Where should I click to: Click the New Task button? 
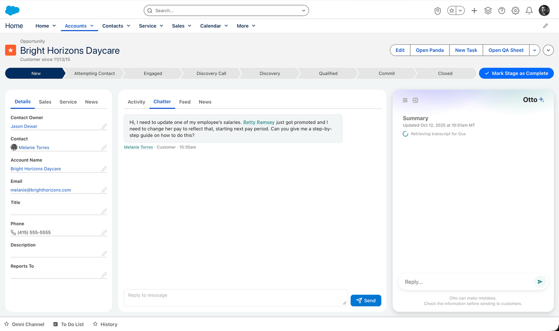[x=466, y=50]
